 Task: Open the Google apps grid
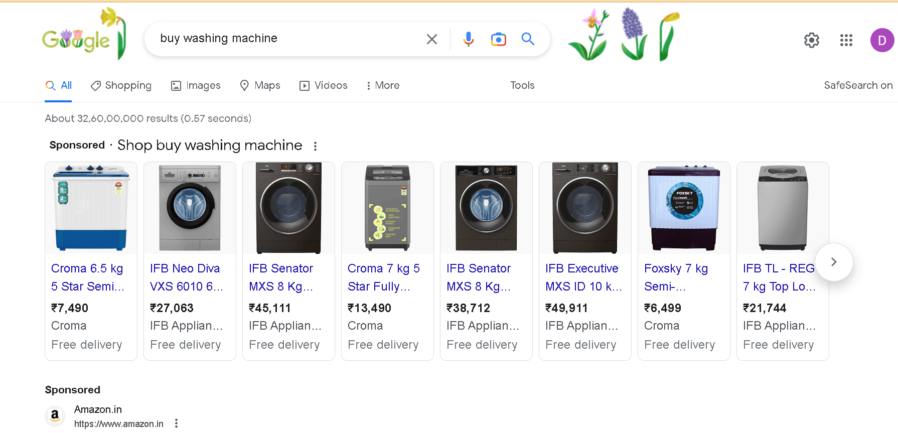tap(846, 40)
